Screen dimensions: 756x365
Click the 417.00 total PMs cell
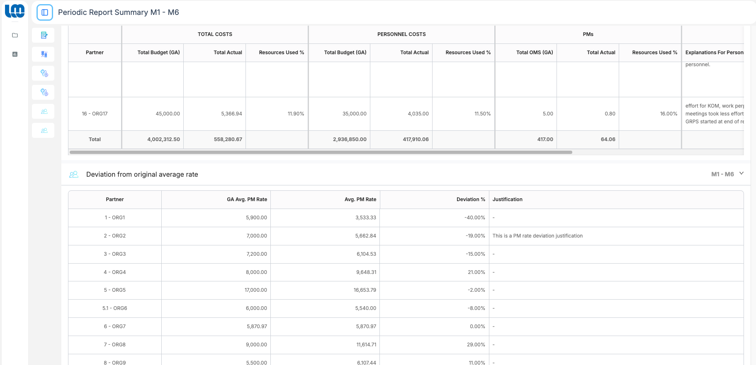tap(526, 139)
